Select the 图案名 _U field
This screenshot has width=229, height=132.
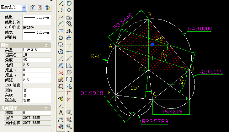tap(37, 55)
